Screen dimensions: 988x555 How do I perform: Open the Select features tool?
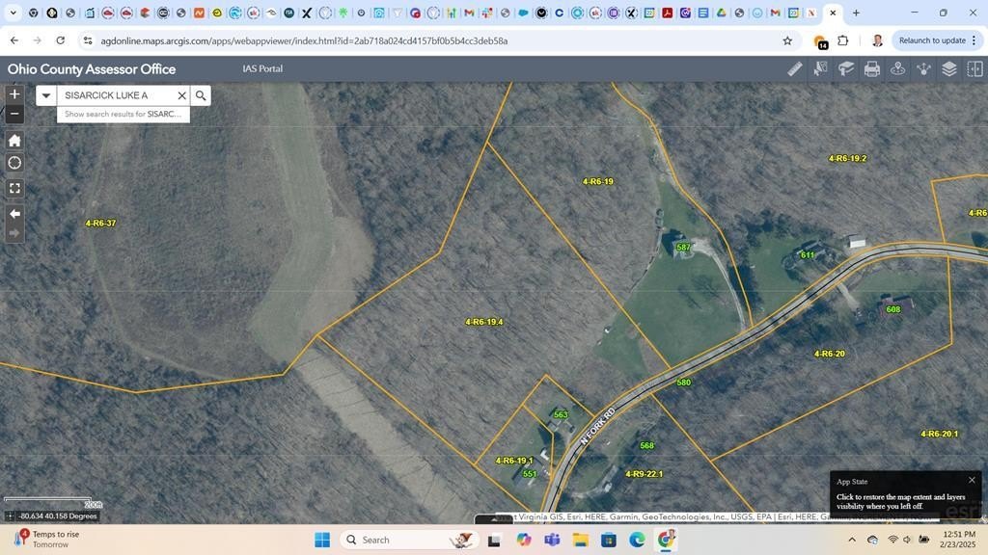click(x=821, y=68)
